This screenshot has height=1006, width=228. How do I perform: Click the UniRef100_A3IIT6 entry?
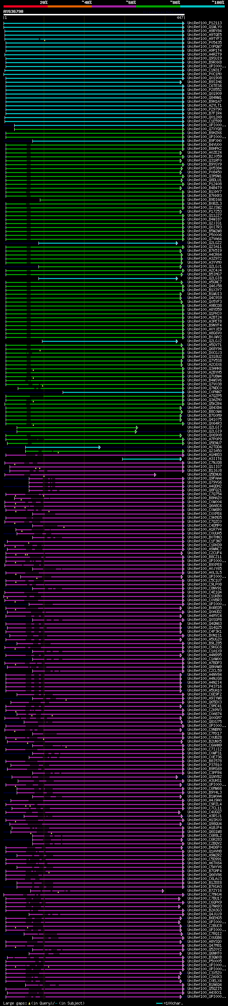(204, 459)
